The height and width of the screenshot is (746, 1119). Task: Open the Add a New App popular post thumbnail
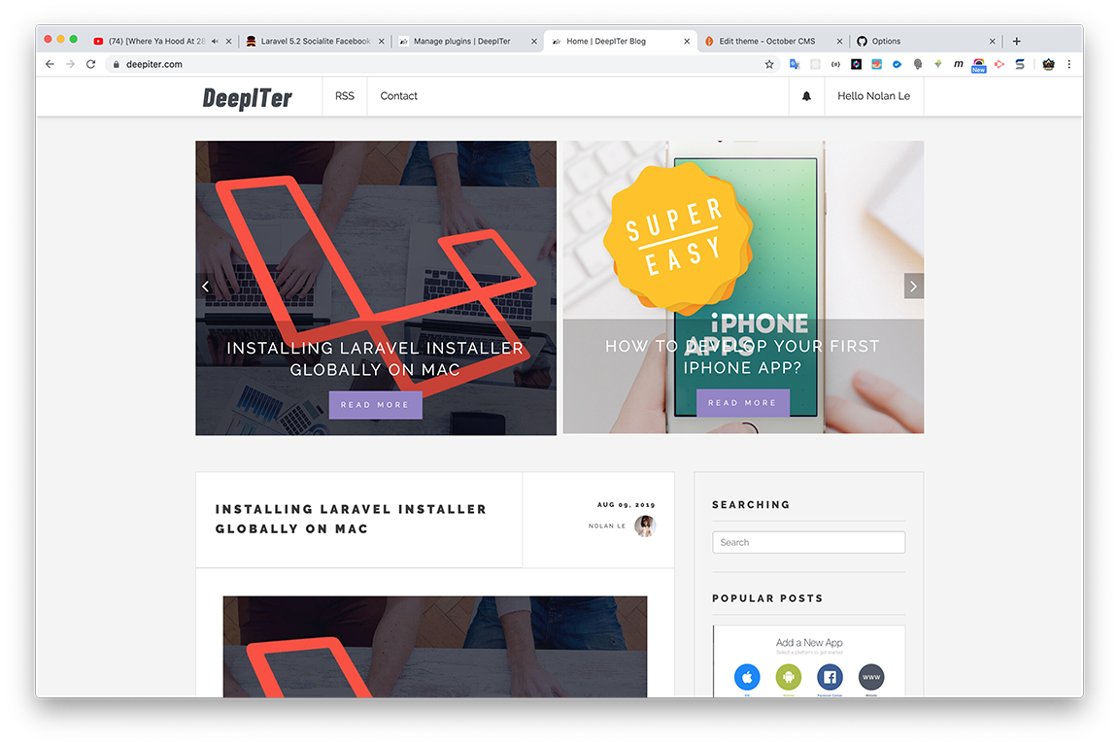point(809,661)
